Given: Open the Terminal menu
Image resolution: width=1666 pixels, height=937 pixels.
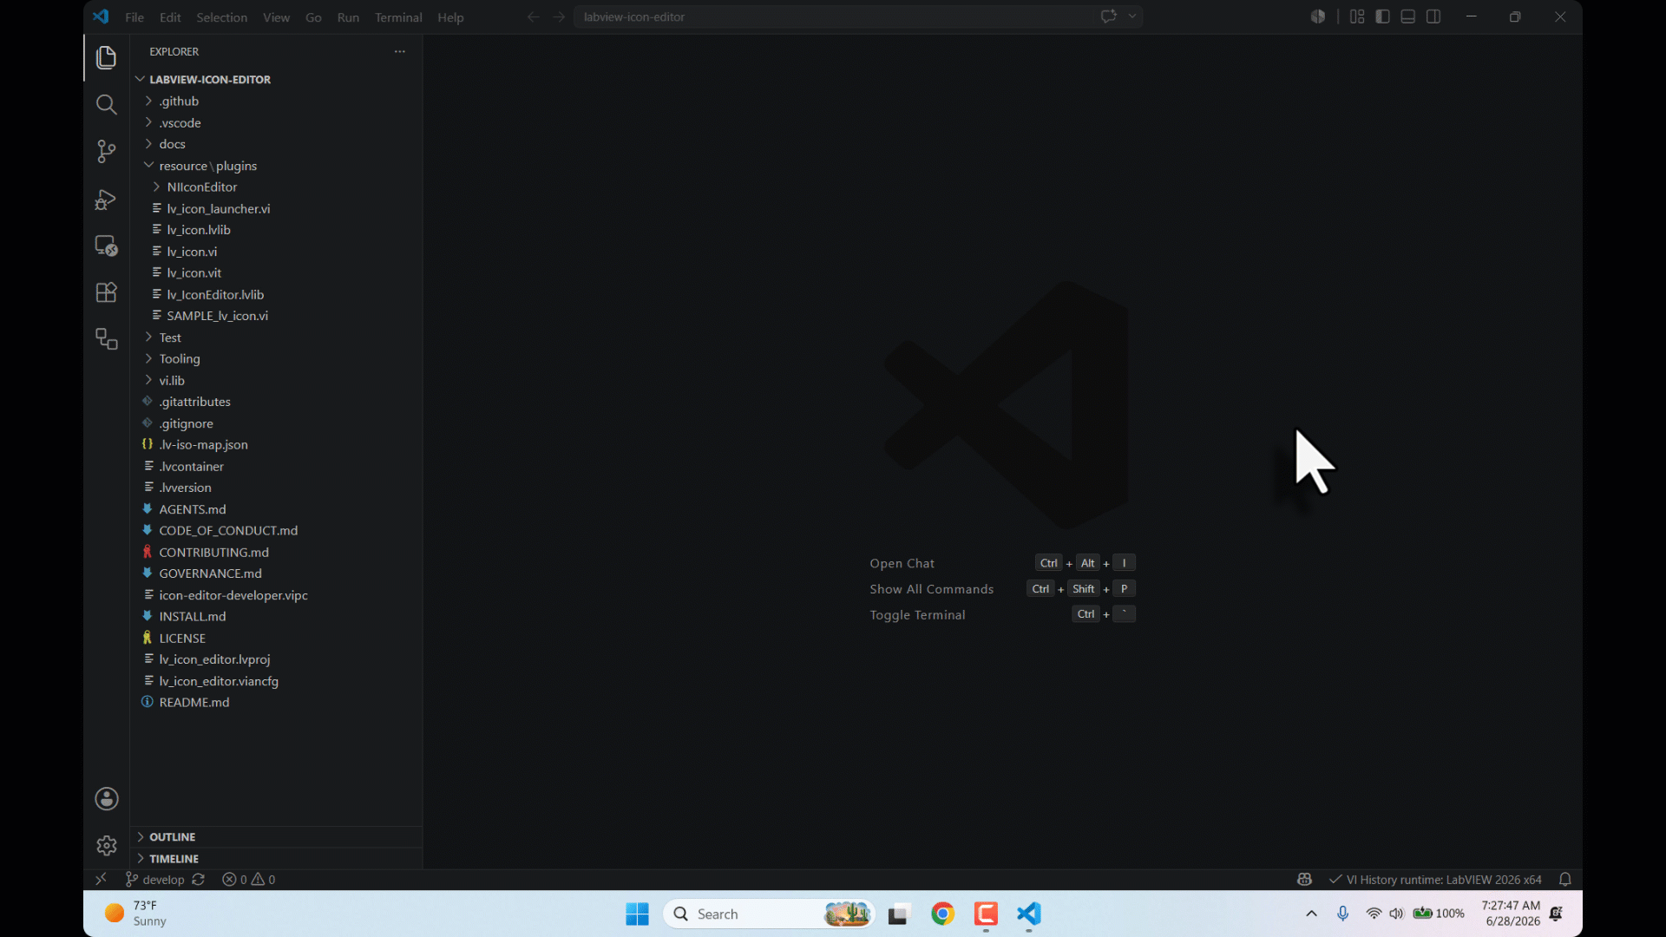Looking at the screenshot, I should click(398, 17).
